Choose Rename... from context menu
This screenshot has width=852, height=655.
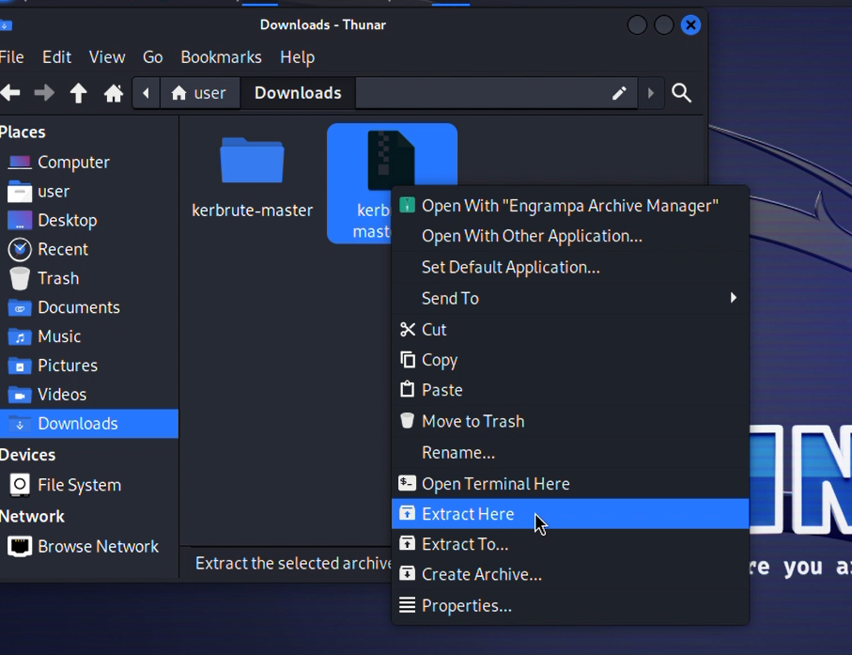tap(570, 452)
